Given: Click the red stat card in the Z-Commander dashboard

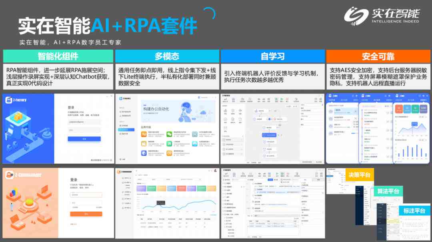Looking at the screenshot, I should [181, 188].
